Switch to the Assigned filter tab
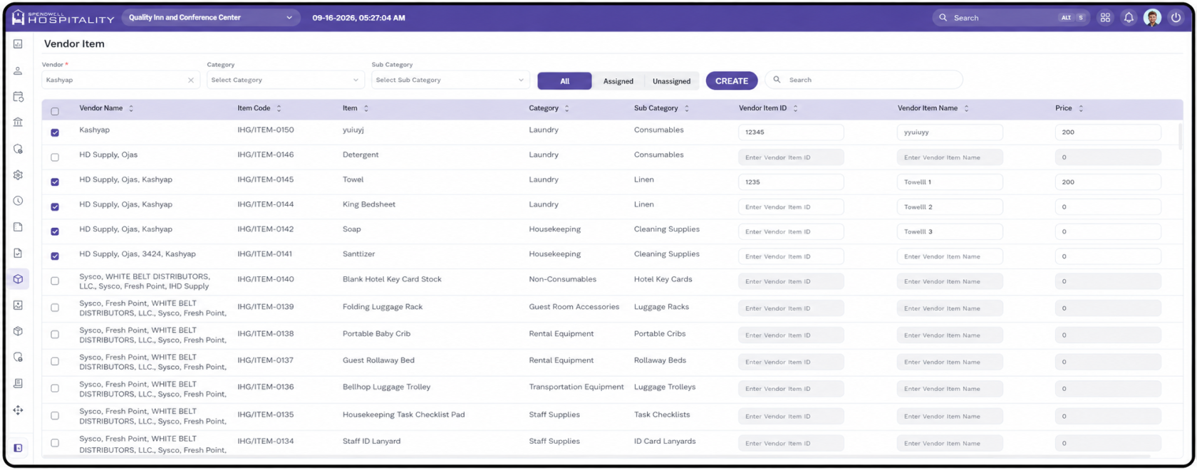Image resolution: width=1197 pixels, height=470 pixels. click(618, 81)
